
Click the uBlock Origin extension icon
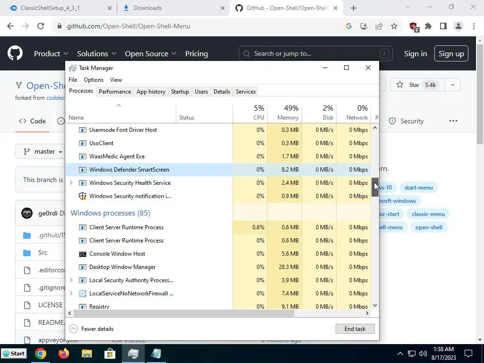(414, 27)
